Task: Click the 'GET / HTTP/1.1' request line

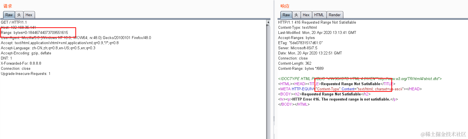Action: (x=14, y=22)
